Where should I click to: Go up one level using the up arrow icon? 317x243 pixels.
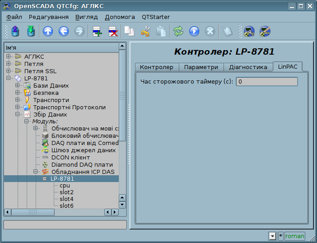click(x=48, y=31)
